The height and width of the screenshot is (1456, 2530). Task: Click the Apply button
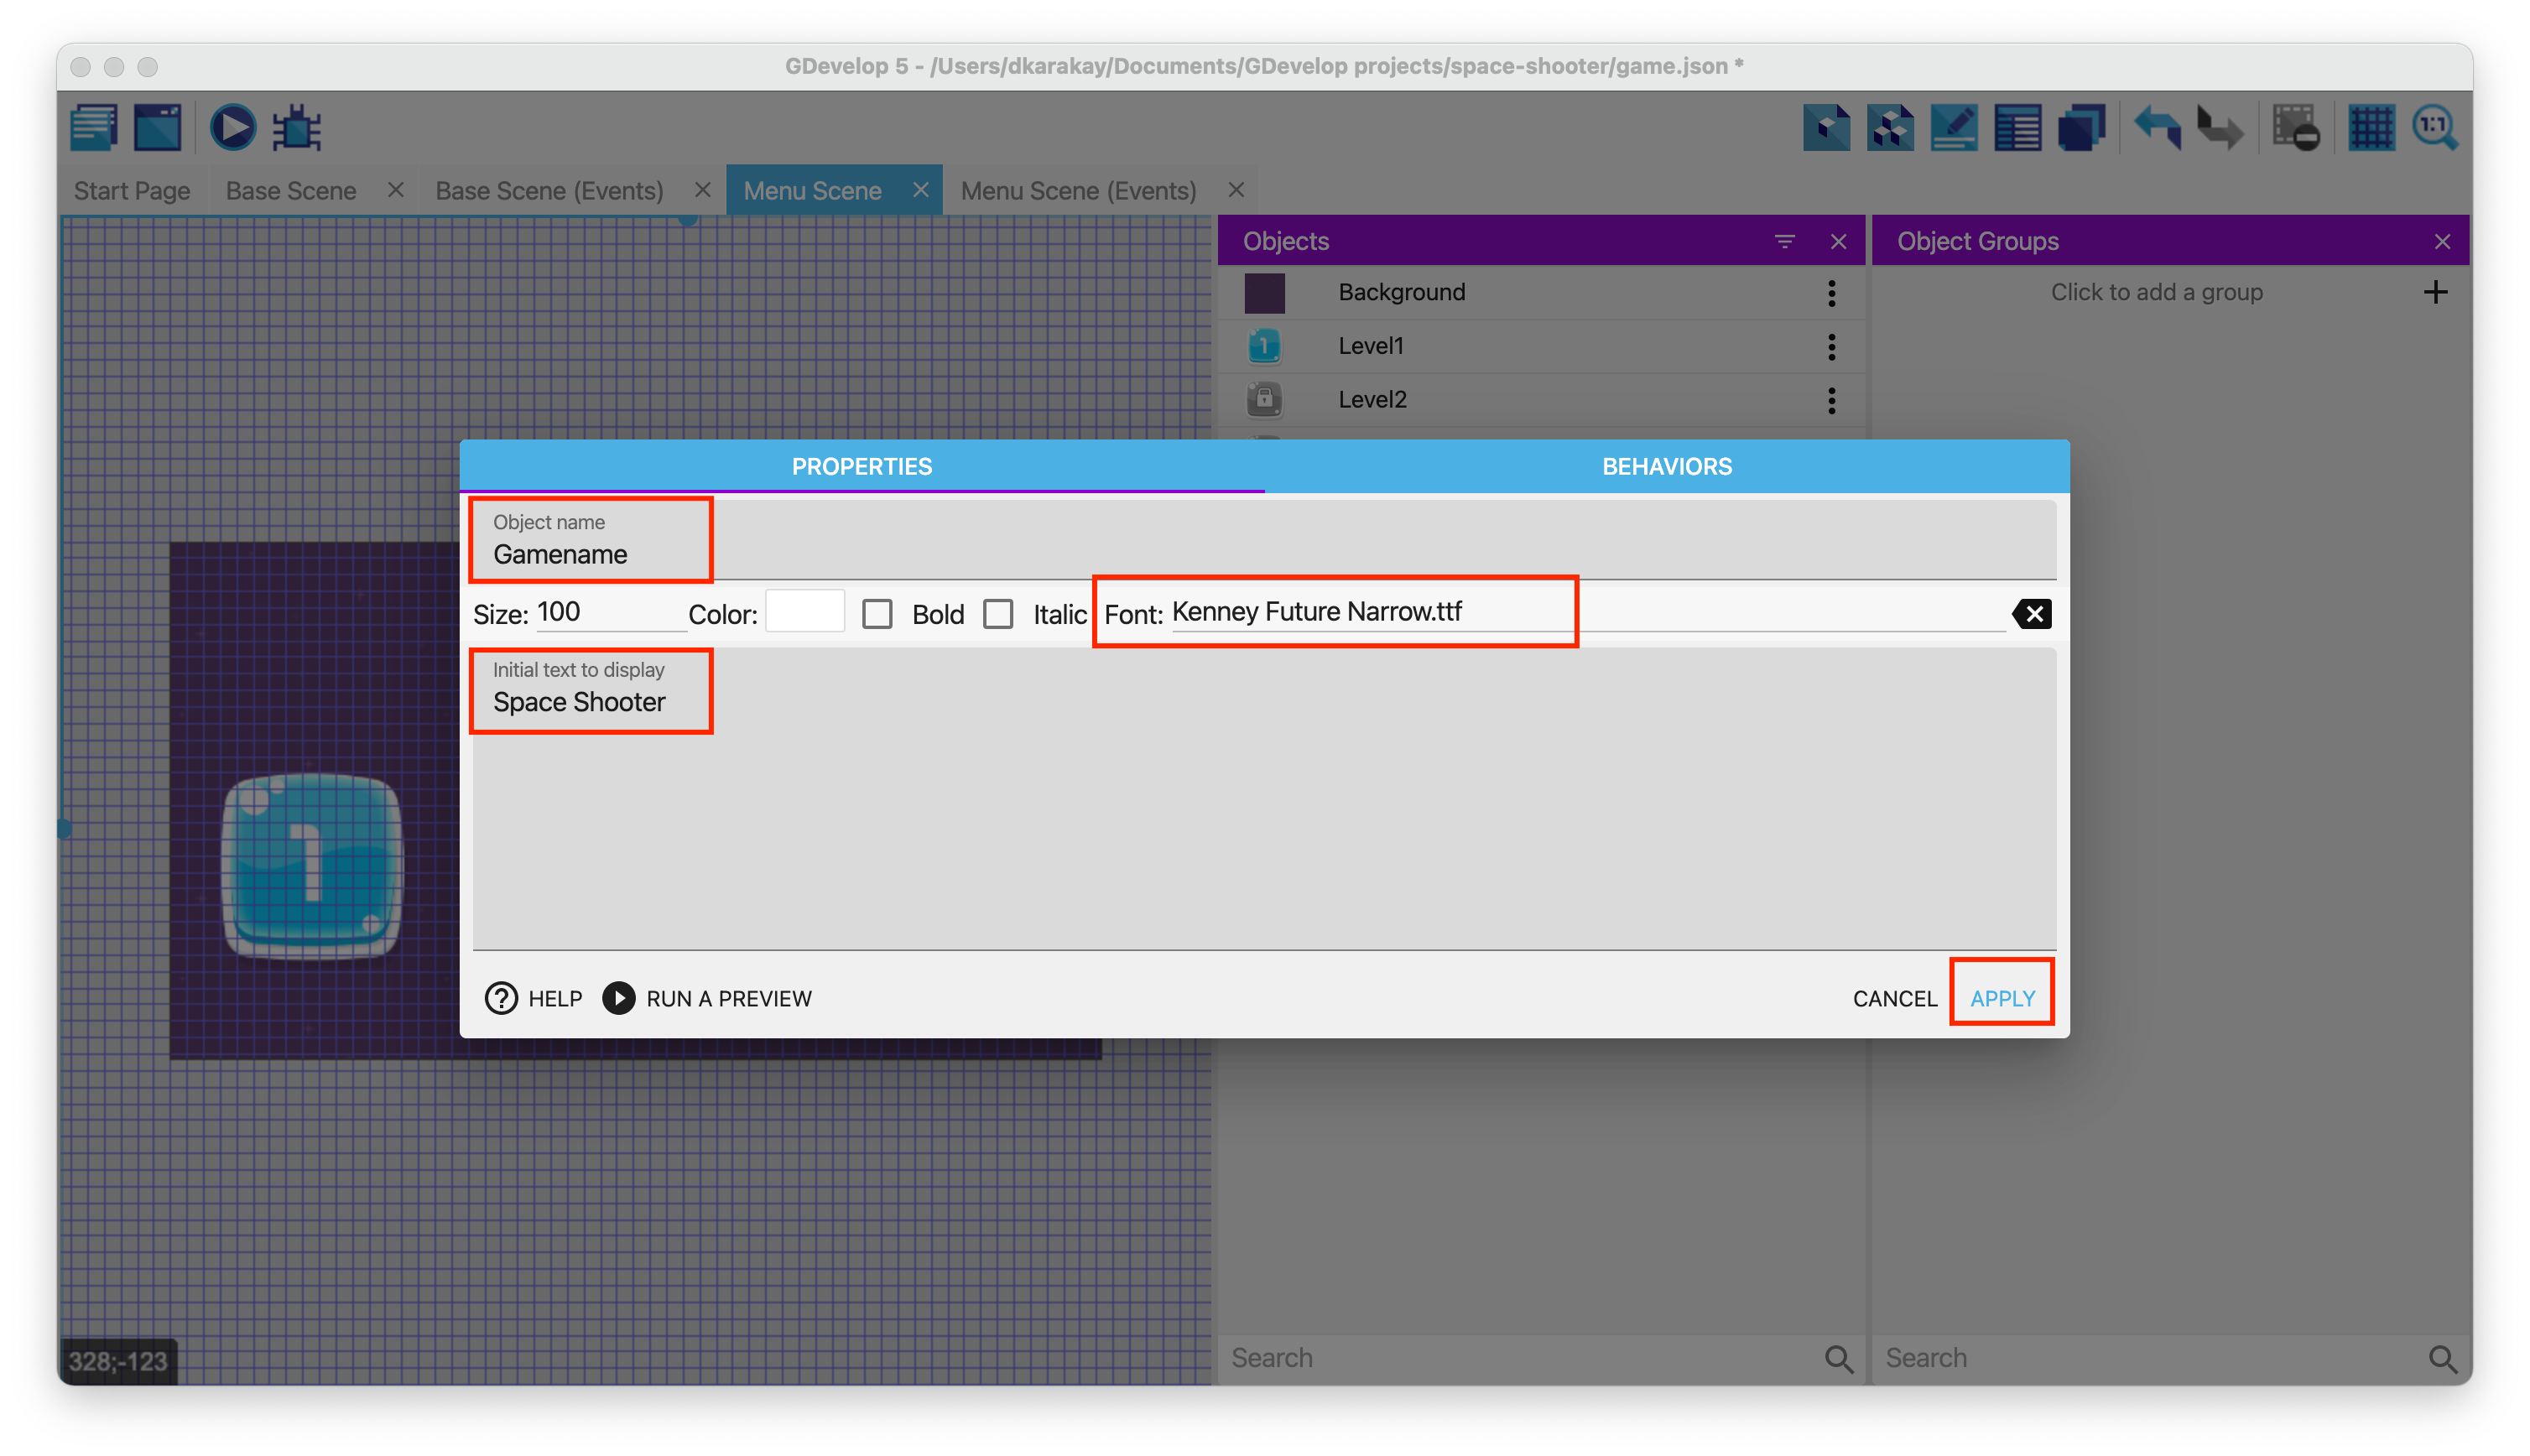[2002, 998]
